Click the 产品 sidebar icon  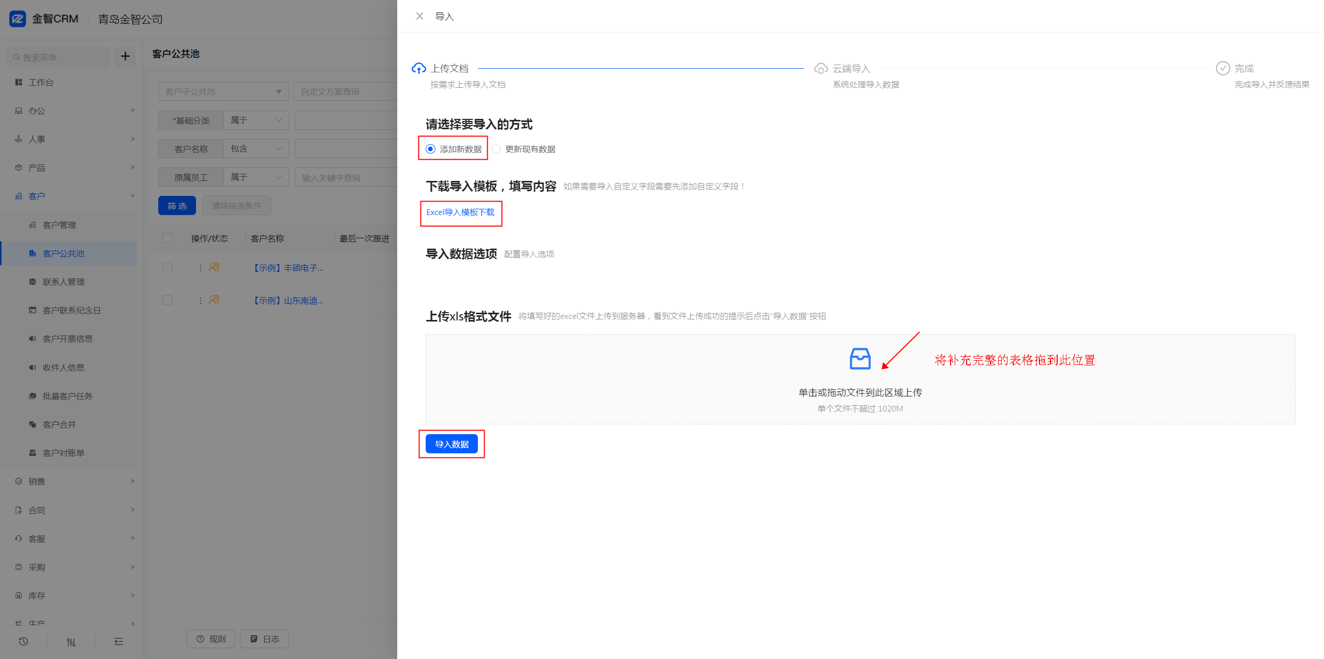(19, 167)
